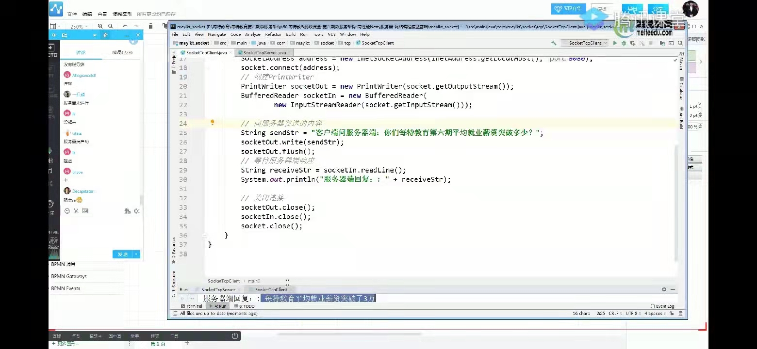Open the 250% zoom level dropdown
Viewport: 757px width, 349px height.
click(x=79, y=27)
